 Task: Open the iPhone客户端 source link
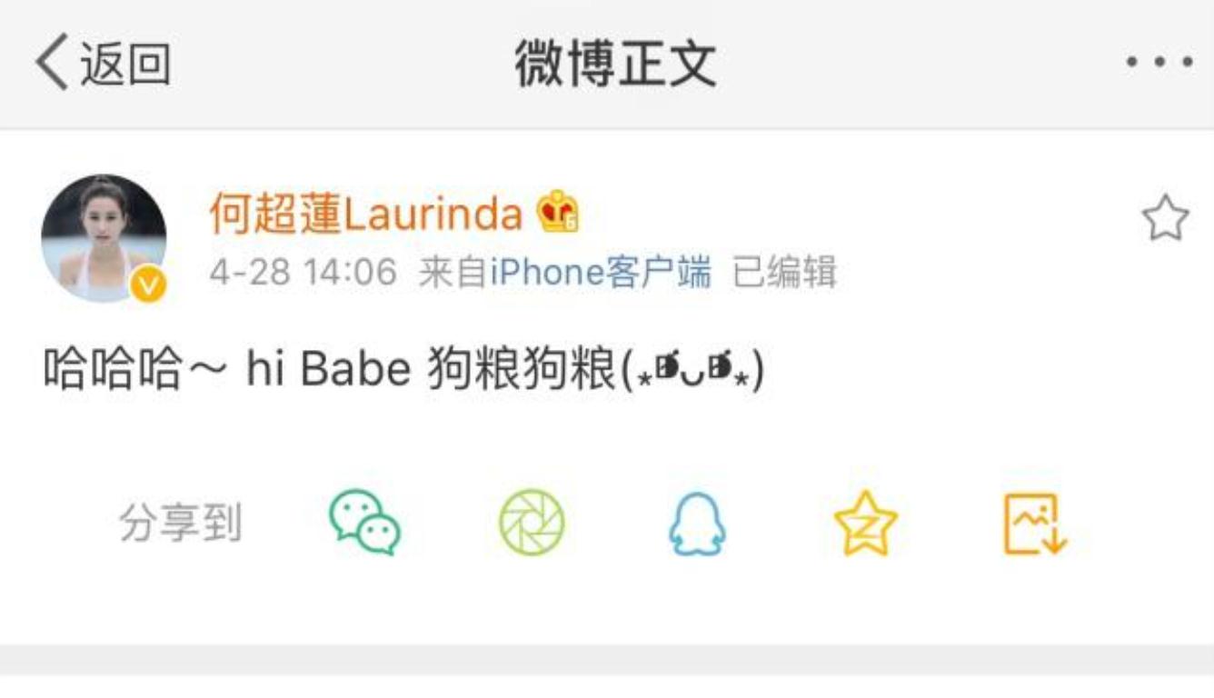click(601, 273)
